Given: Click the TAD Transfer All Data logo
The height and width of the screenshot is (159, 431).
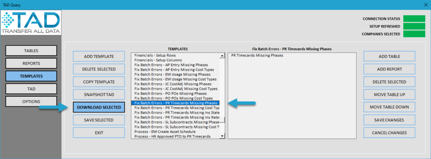Looking at the screenshot, I should pos(31,23).
